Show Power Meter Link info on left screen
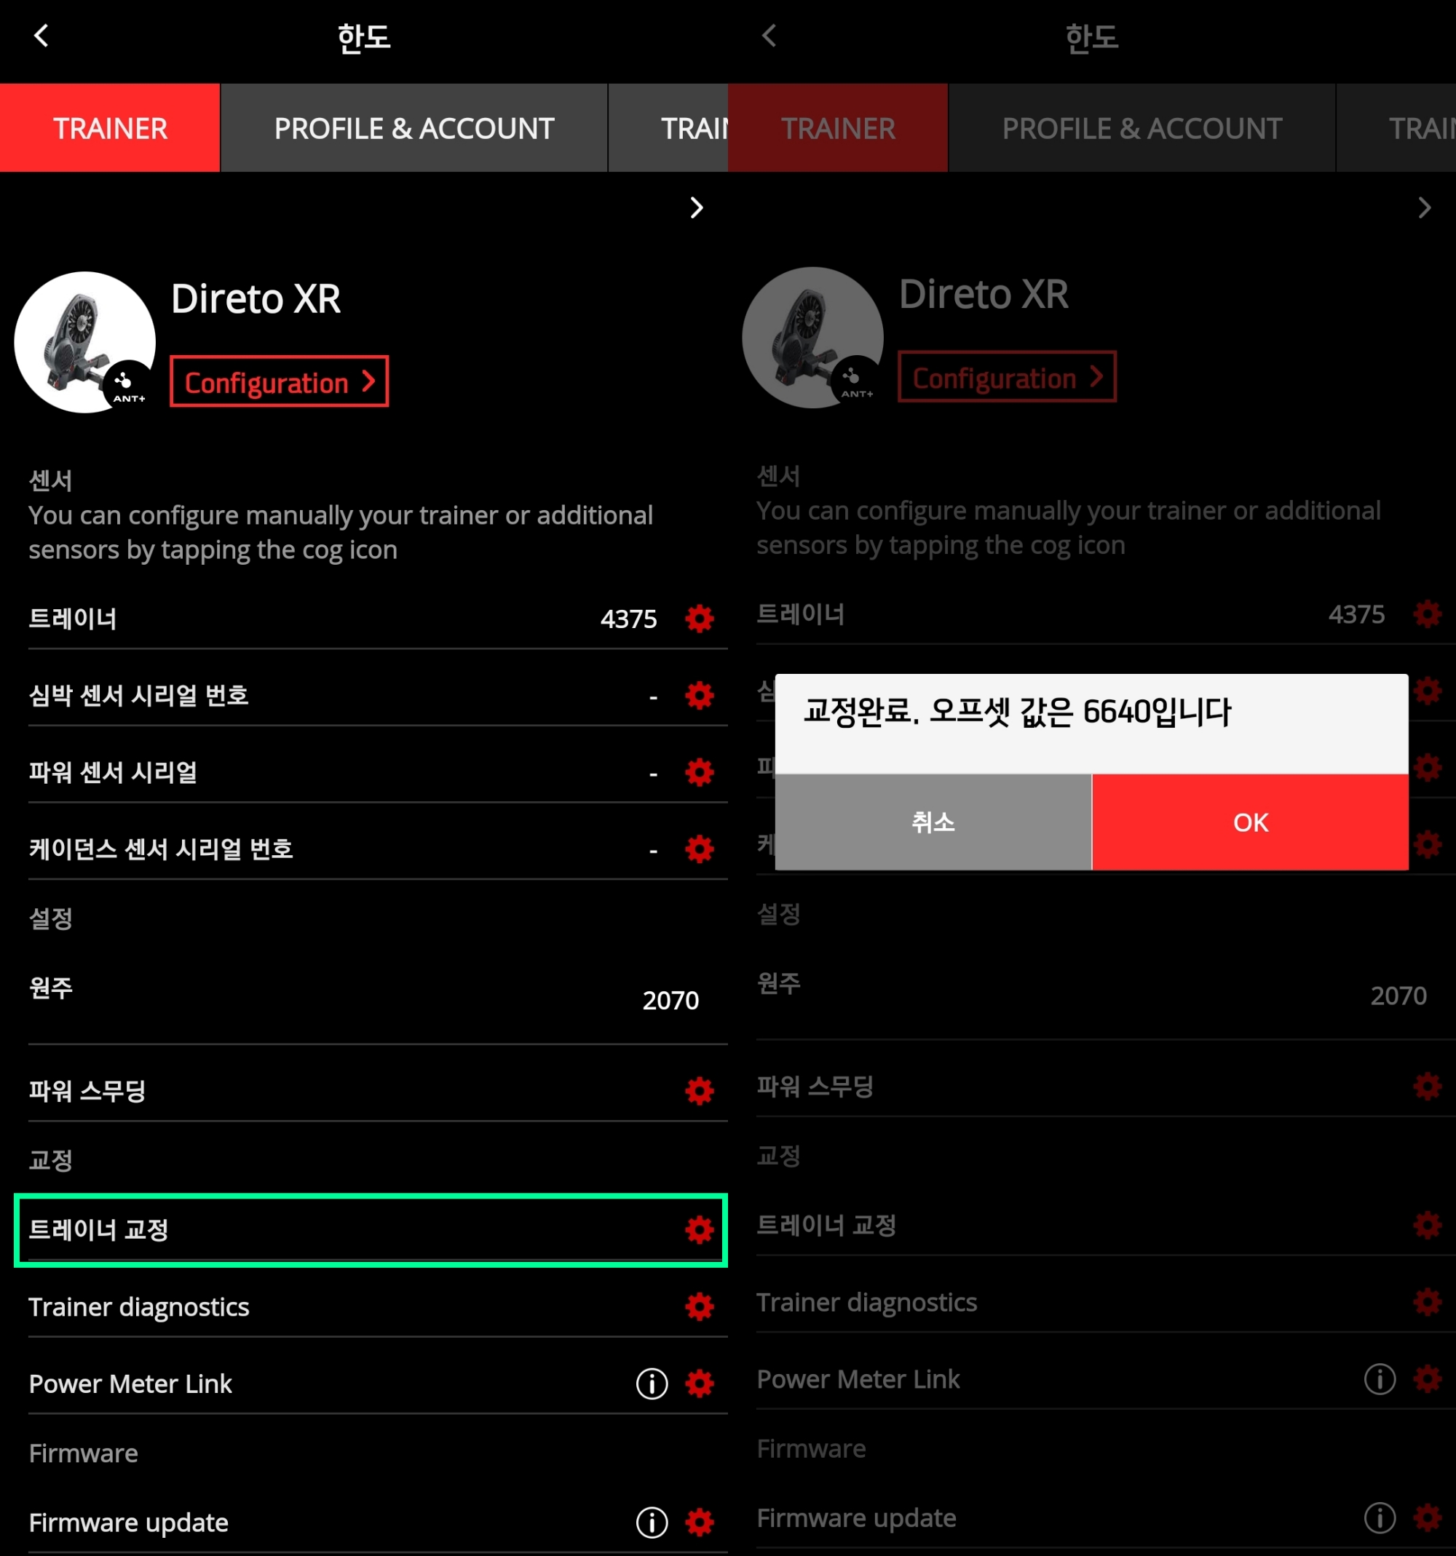 point(652,1383)
